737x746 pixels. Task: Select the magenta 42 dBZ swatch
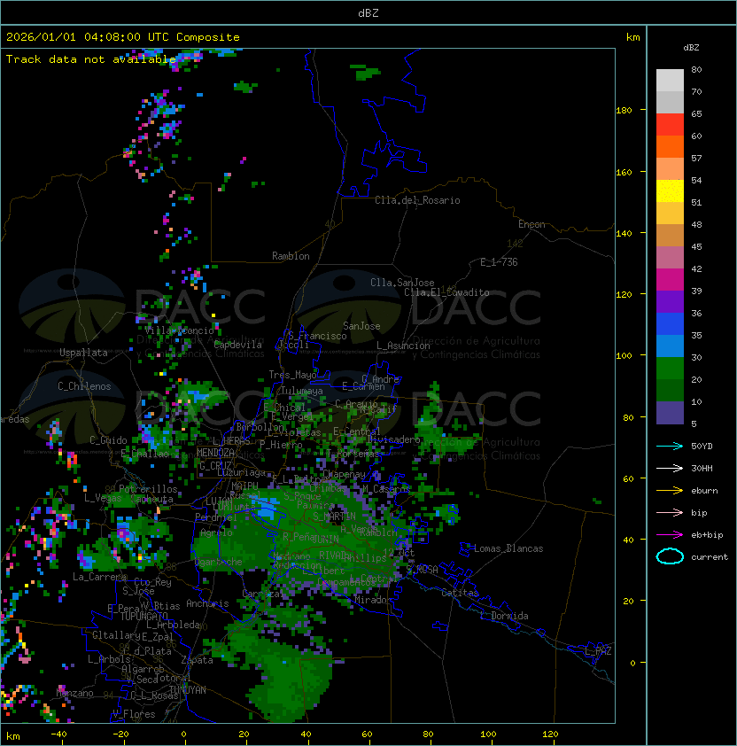pyautogui.click(x=670, y=279)
